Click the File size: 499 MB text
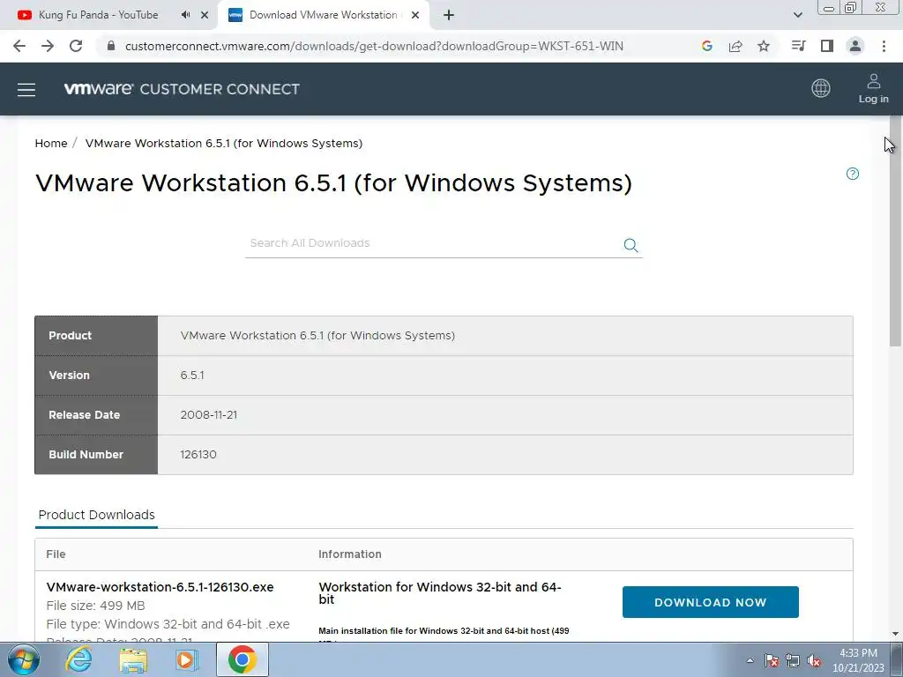 point(95,606)
